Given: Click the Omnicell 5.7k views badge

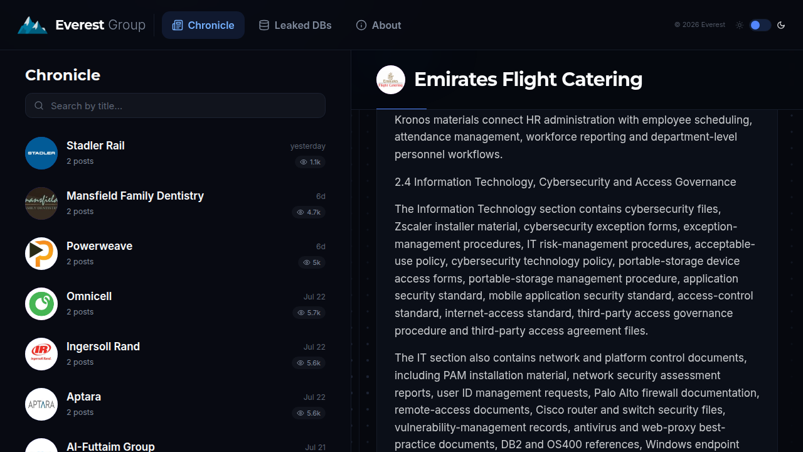Looking at the screenshot, I should click(309, 313).
